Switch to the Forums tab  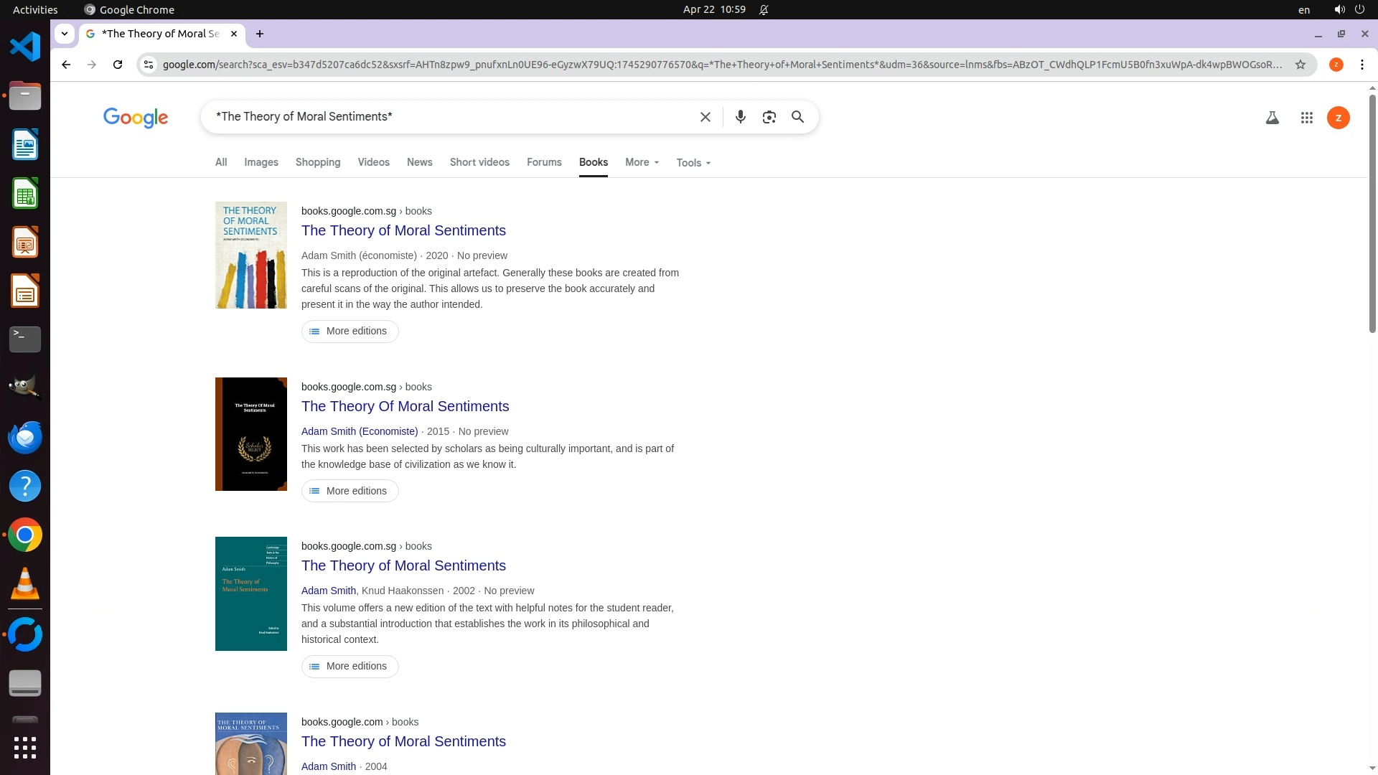[x=543, y=162]
